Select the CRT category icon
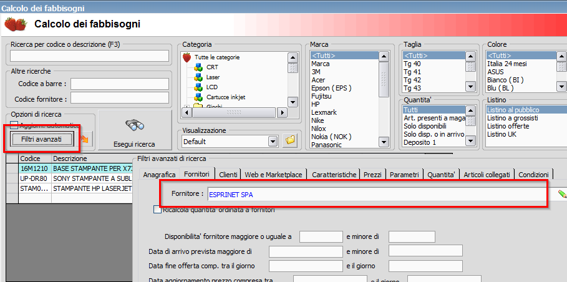567x282 pixels. click(x=198, y=67)
